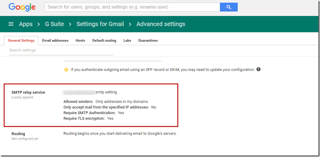The width and height of the screenshot is (320, 157).
Task: Click the yellow warning icon next to SPF notice
Action: pos(66,70)
